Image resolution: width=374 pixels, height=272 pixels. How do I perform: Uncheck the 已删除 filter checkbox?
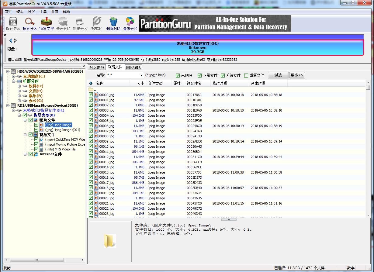click(x=178, y=75)
